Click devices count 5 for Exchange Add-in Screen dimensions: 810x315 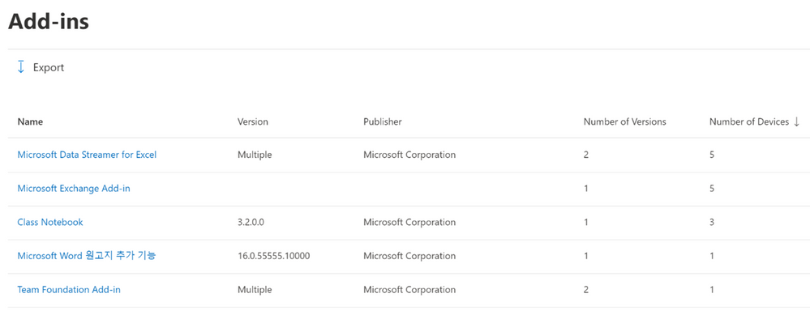click(712, 189)
